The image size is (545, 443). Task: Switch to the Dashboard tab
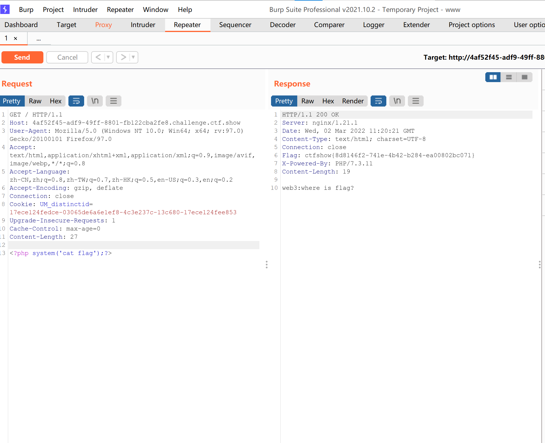[21, 25]
